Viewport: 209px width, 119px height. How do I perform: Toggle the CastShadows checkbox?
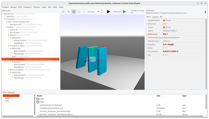coord(164,20)
